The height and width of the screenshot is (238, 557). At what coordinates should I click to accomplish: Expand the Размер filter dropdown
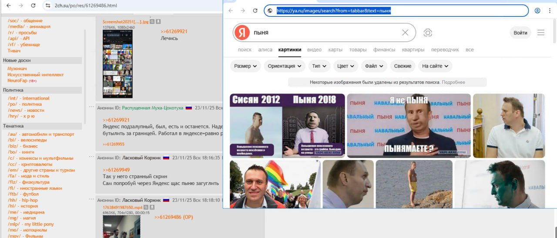tap(245, 66)
